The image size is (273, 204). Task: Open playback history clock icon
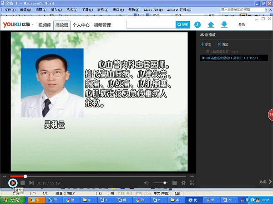click(x=197, y=24)
